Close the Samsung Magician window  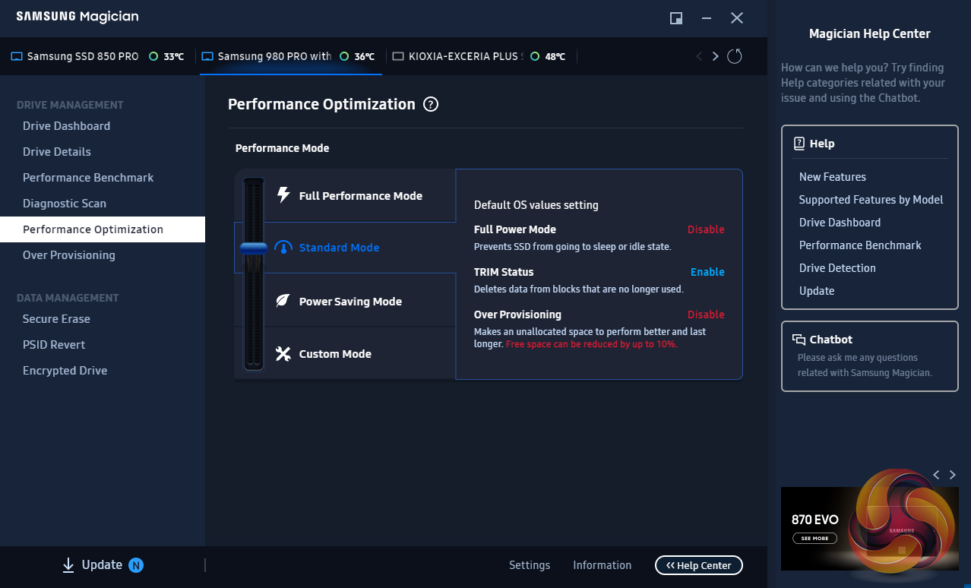click(737, 18)
